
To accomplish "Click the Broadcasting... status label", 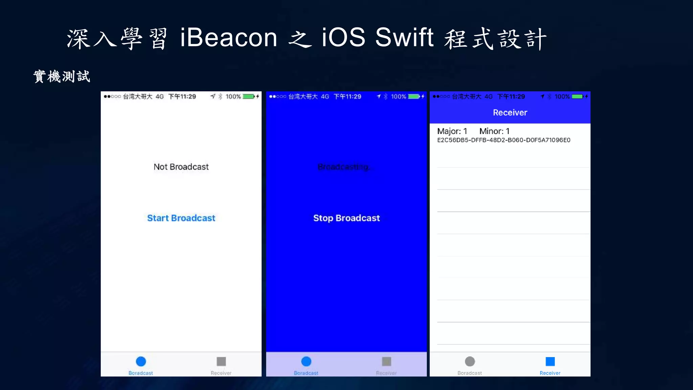I will (x=345, y=167).
